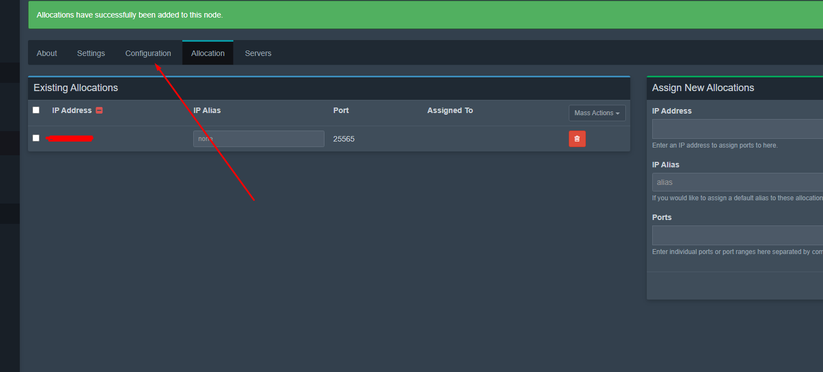Viewport: 823px width, 372px height.
Task: Click the red minus icon beside IP Address header
Action: (99, 110)
